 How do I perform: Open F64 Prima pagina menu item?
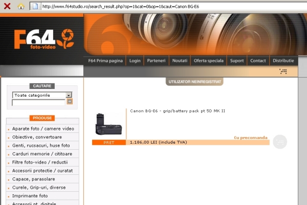pyautogui.click(x=105, y=61)
